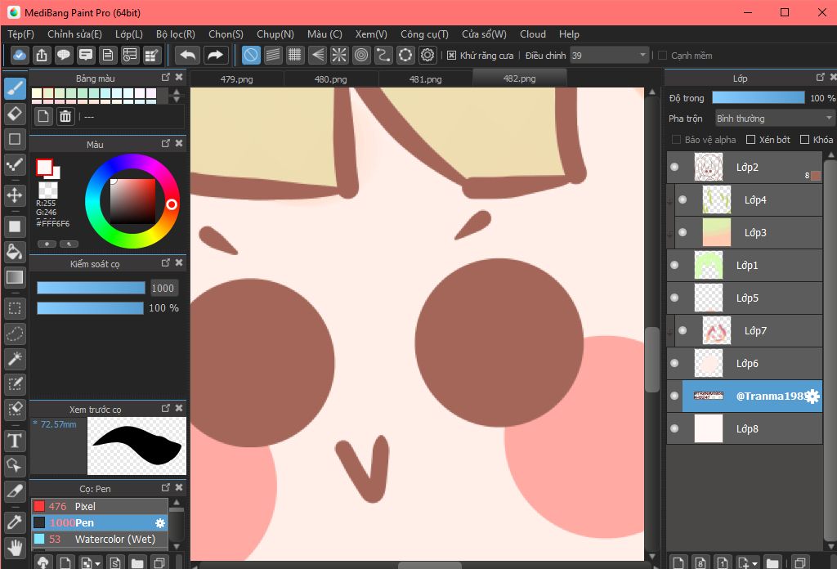Switch to the 481.png tab
Image resolution: width=837 pixels, height=569 pixels.
(425, 79)
